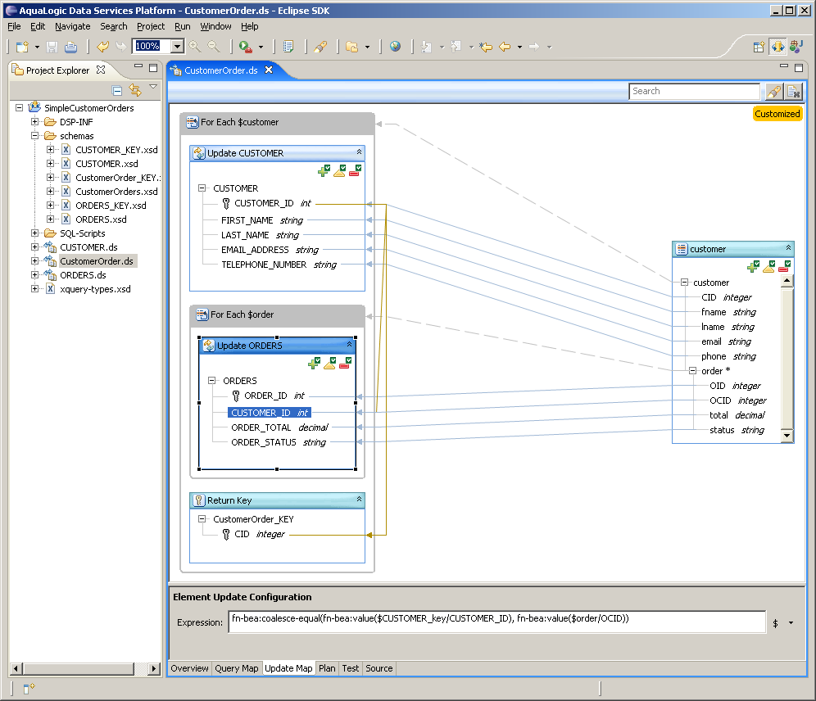816x701 pixels.
Task: Click the Redo arrow icon
Action: pyautogui.click(x=121, y=47)
